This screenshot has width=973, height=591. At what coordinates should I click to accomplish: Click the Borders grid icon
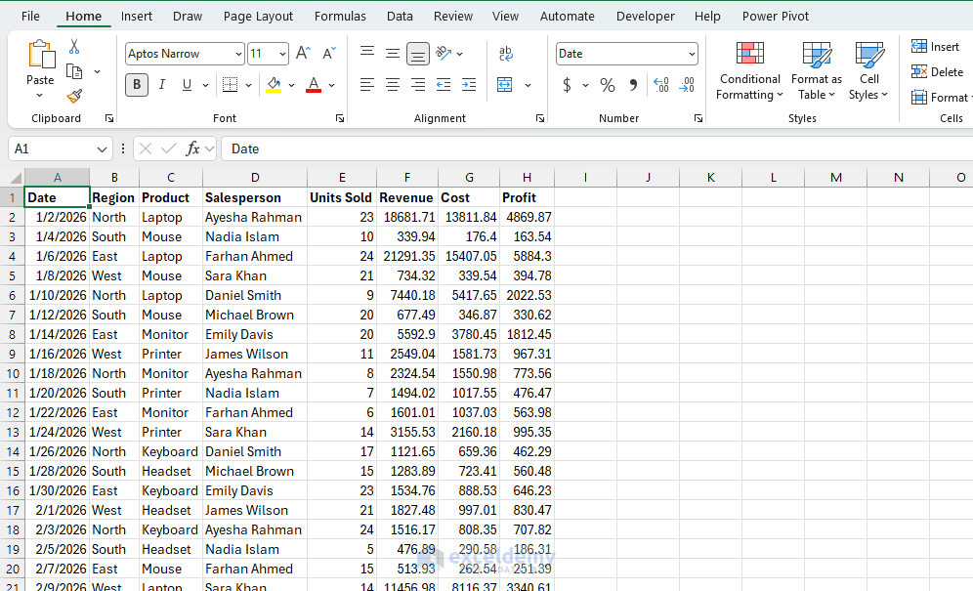pyautogui.click(x=231, y=85)
